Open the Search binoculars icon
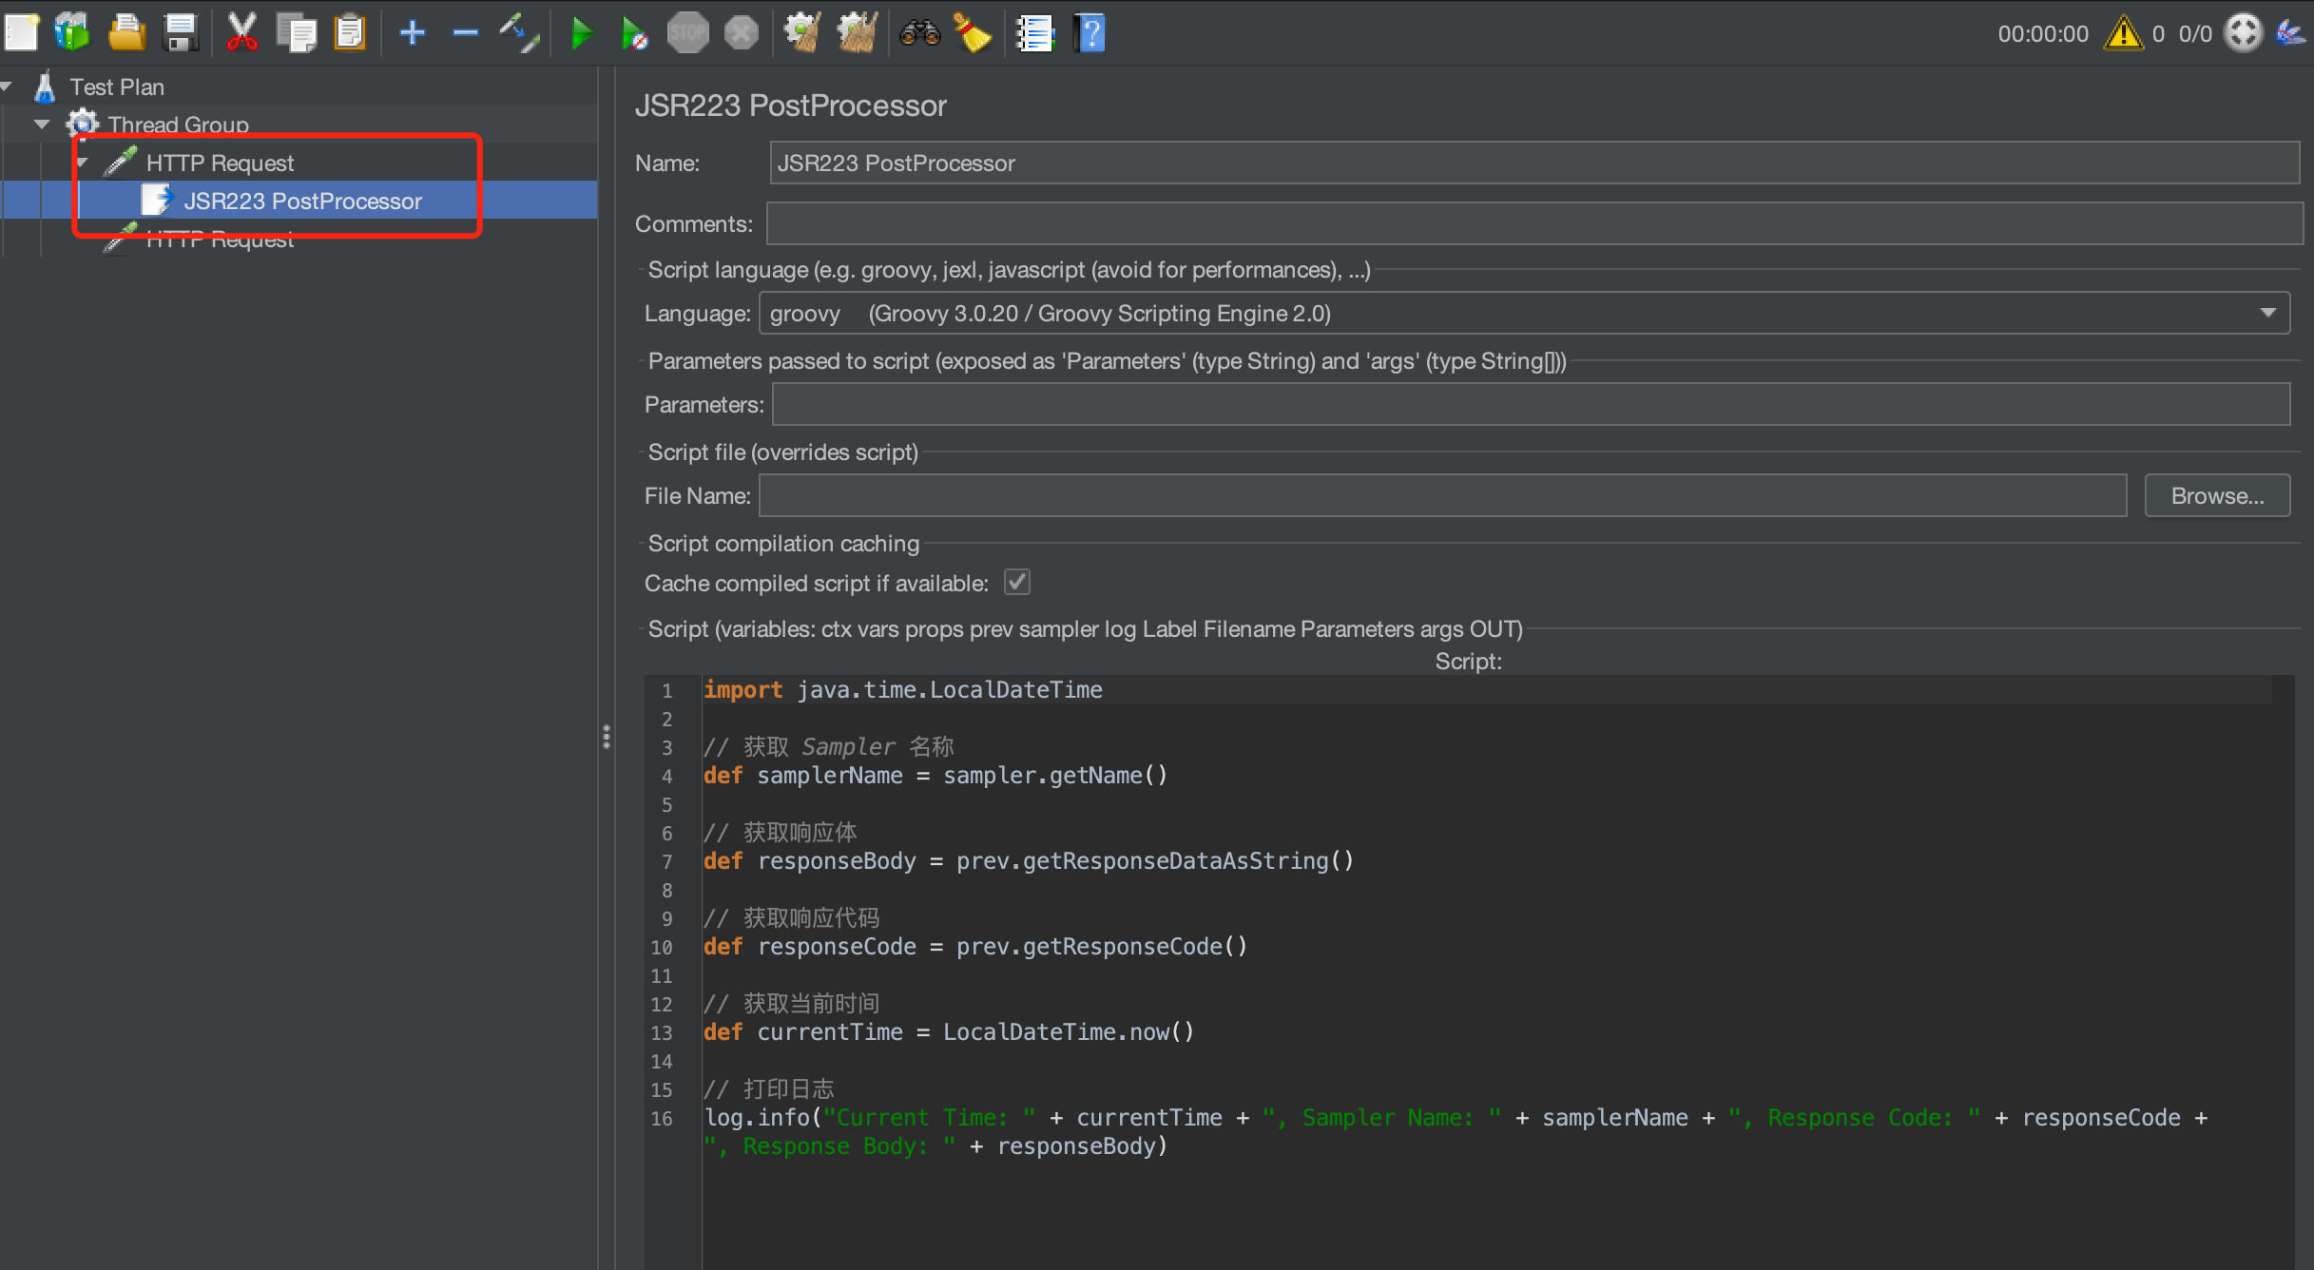This screenshot has height=1270, width=2314. point(919,33)
